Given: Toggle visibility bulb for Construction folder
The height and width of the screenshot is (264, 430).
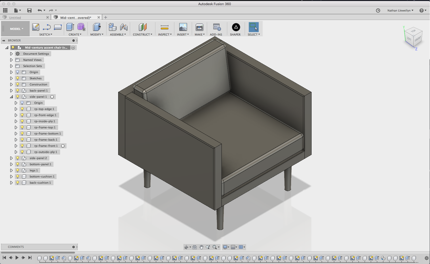Looking at the screenshot, I should click(18, 84).
